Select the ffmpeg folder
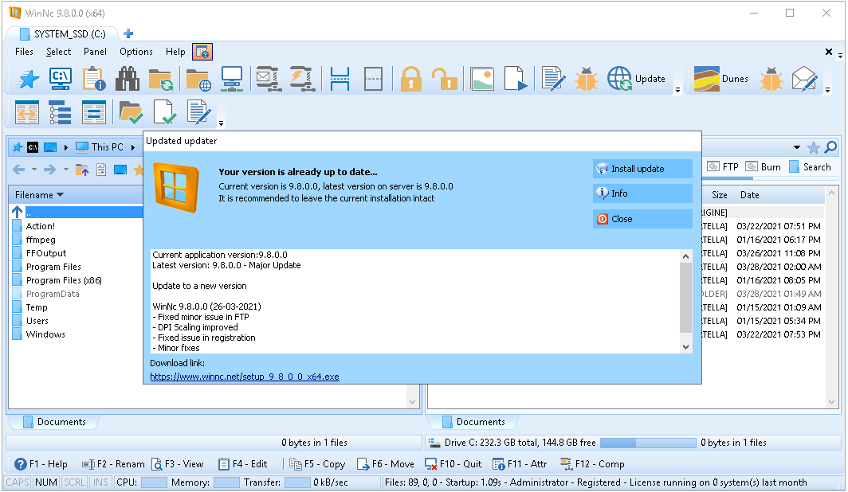Image resolution: width=848 pixels, height=492 pixels. tap(41, 240)
